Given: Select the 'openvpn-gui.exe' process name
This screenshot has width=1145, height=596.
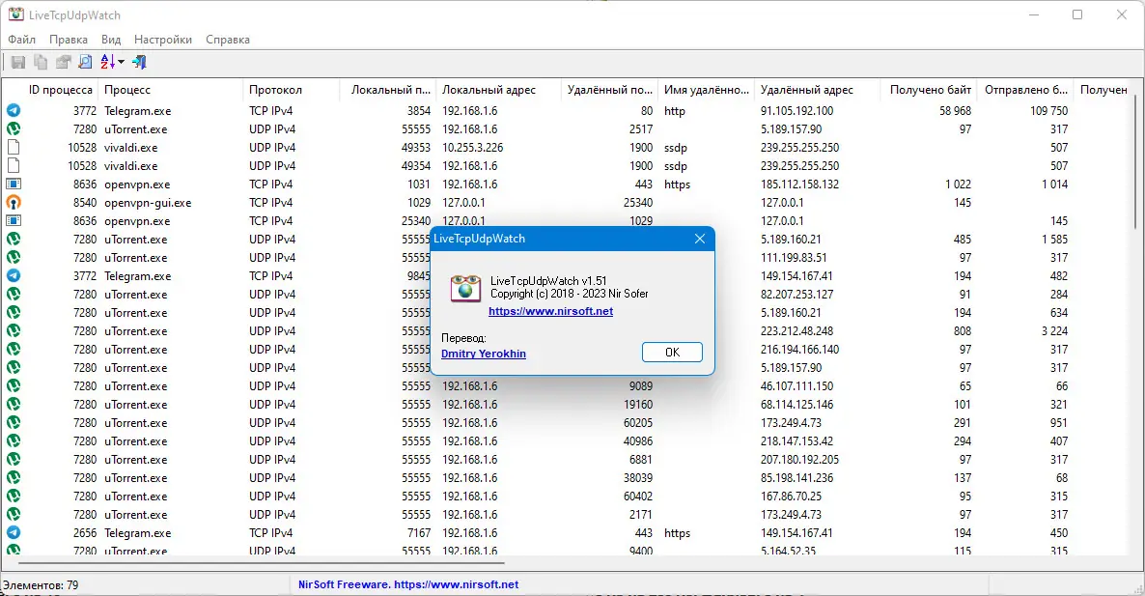Looking at the screenshot, I should pyautogui.click(x=148, y=203).
